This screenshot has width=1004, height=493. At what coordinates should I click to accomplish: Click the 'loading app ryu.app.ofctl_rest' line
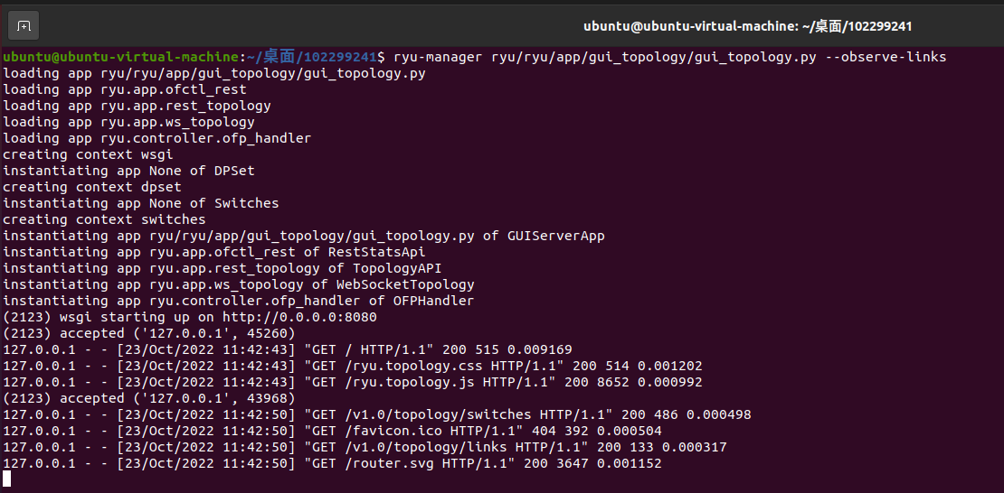click(x=125, y=89)
